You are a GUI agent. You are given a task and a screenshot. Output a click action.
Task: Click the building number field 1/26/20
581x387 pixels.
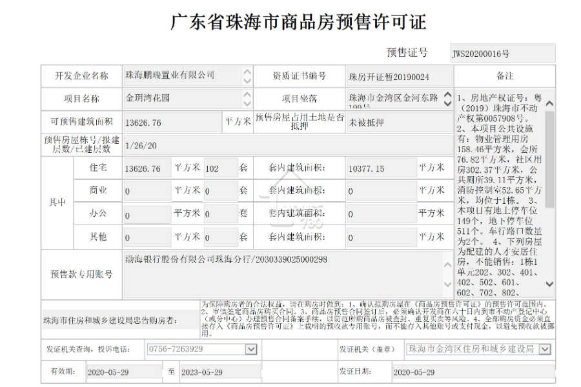coord(289,145)
